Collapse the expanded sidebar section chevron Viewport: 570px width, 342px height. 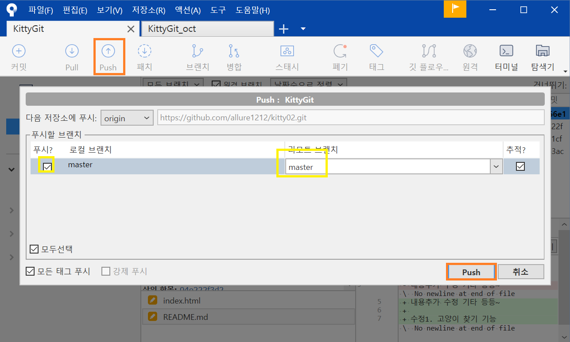click(12, 169)
